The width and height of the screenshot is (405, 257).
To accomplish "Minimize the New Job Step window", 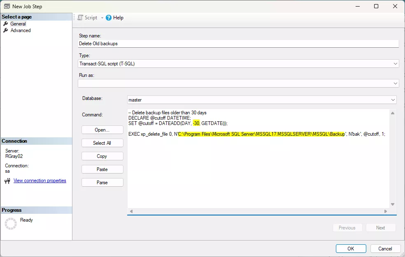I will [358, 6].
